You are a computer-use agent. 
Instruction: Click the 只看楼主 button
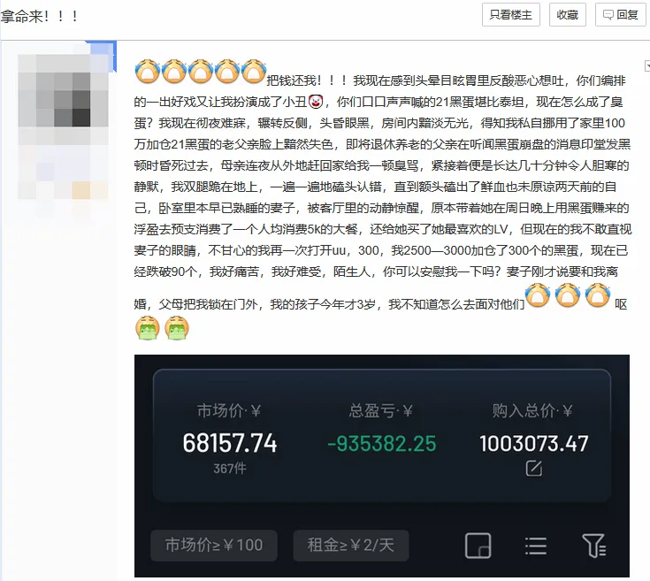511,15
